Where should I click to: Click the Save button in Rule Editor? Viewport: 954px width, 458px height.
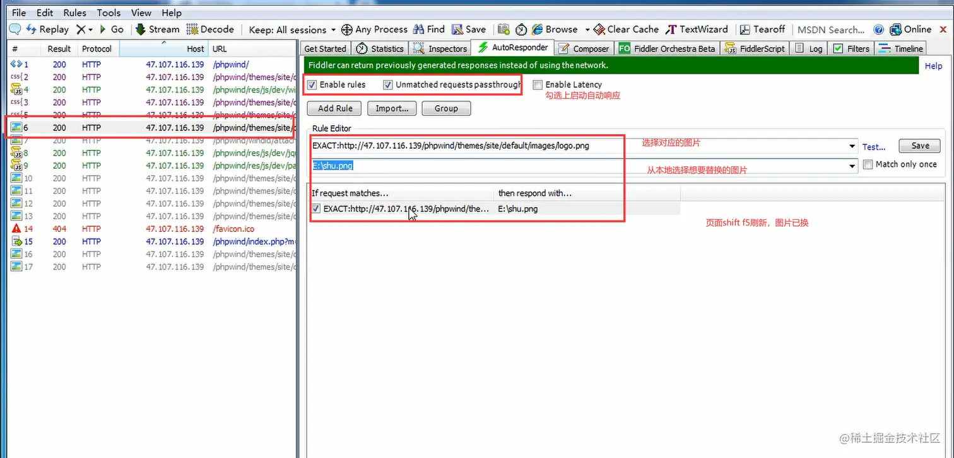pyautogui.click(x=920, y=146)
